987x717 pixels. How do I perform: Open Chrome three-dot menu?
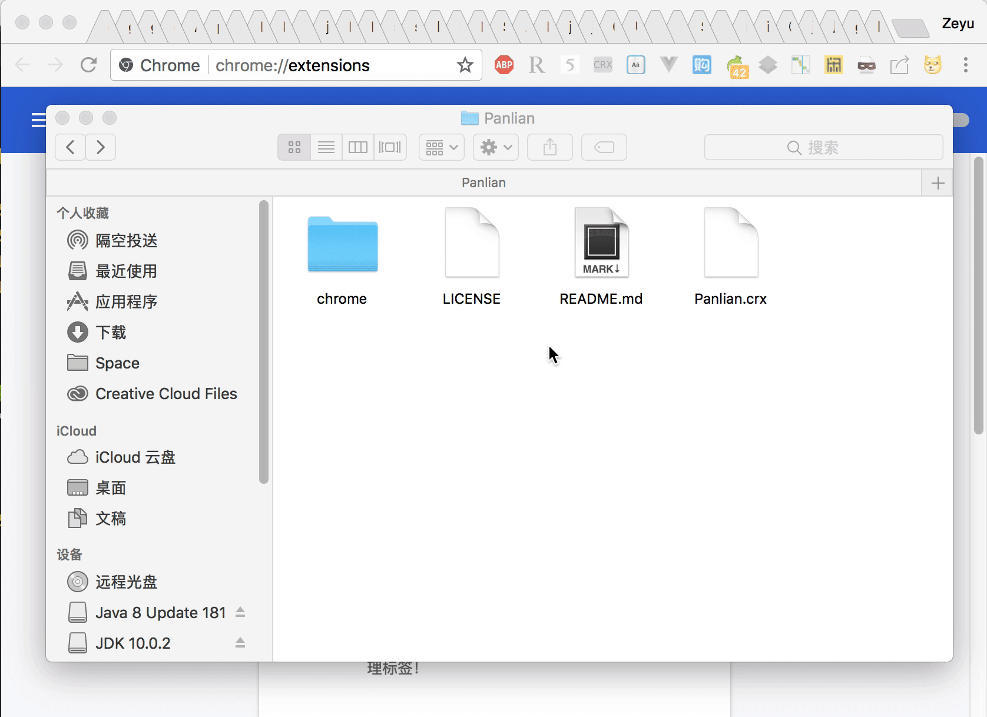966,65
